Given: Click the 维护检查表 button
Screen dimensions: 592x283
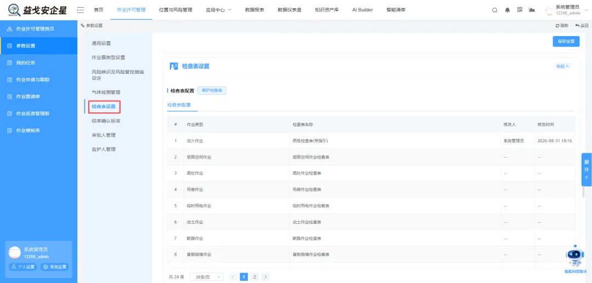Looking at the screenshot, I should click(x=212, y=91).
